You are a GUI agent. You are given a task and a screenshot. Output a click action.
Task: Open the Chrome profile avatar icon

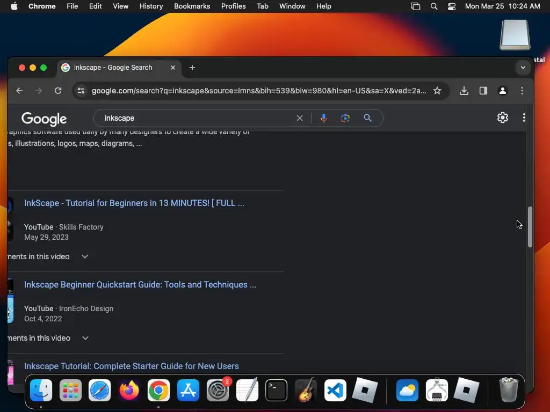click(x=503, y=91)
